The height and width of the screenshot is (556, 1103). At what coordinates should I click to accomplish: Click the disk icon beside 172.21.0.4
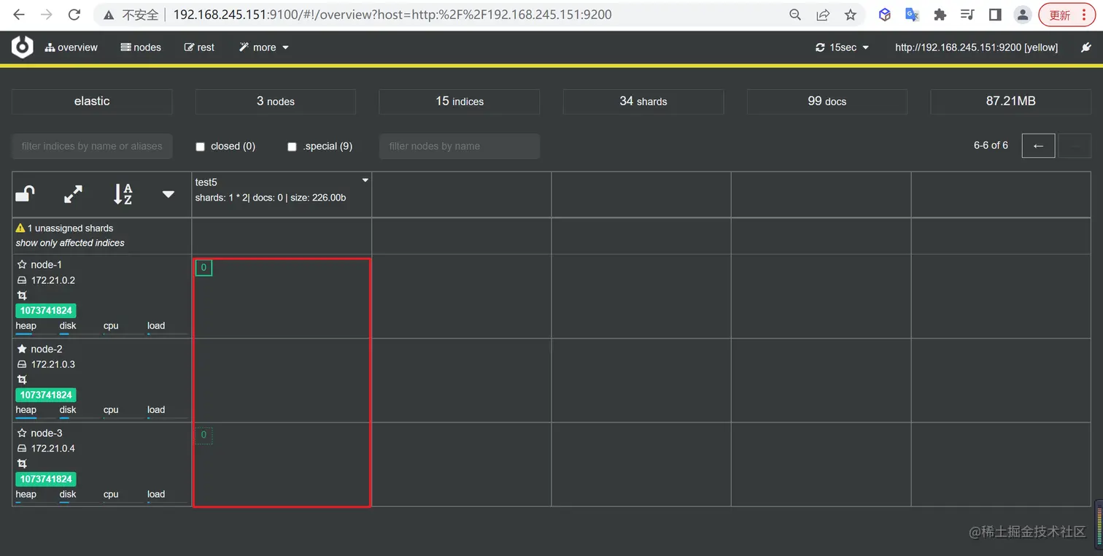click(x=22, y=449)
